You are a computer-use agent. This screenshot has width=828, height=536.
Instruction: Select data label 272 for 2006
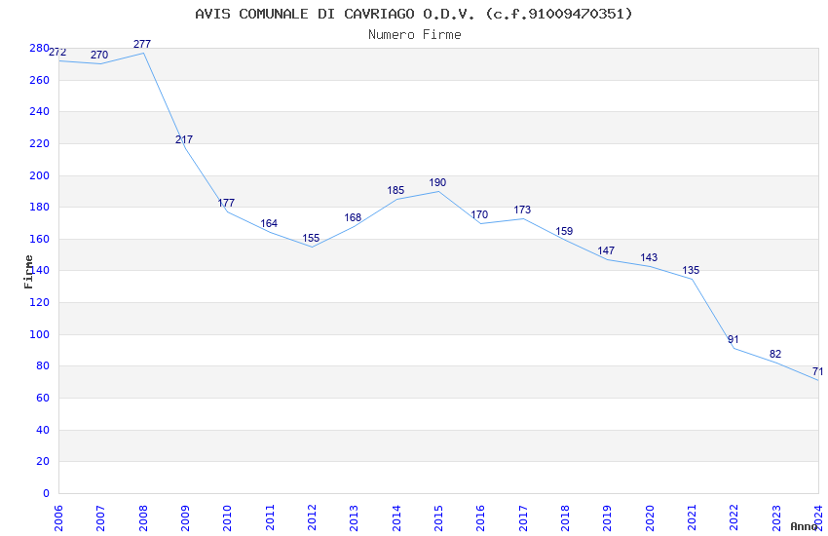coord(57,53)
